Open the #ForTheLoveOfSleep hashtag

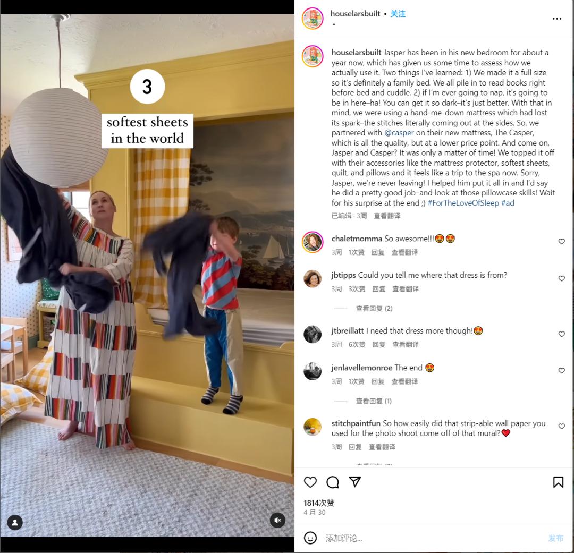pyautogui.click(x=463, y=203)
